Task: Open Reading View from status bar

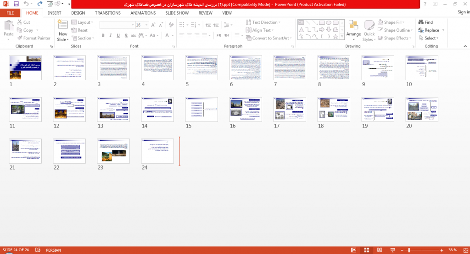Action: pos(379,250)
